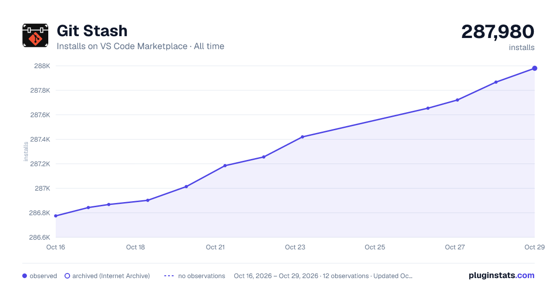Select the data point just above 287K level
The image size is (557, 292).
click(186, 186)
